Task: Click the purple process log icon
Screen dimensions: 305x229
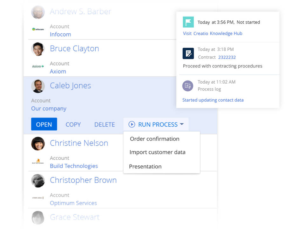Action: point(188,86)
